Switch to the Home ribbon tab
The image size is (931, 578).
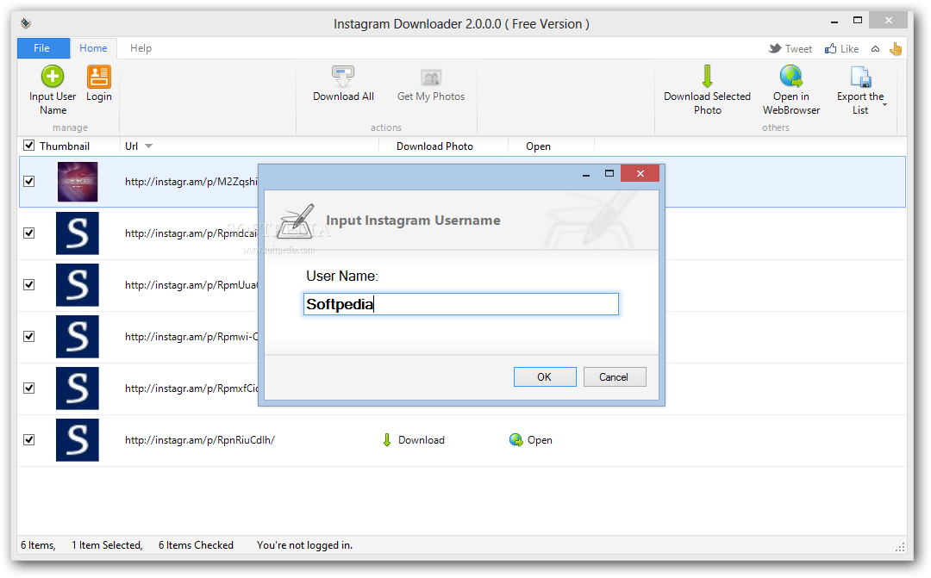tap(93, 48)
